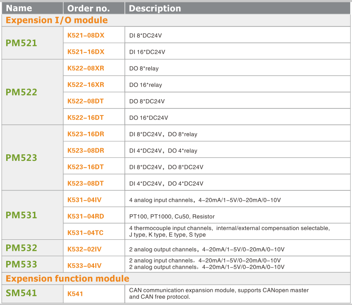Click order number K533-04IV
352x305 pixels.
click(x=84, y=265)
